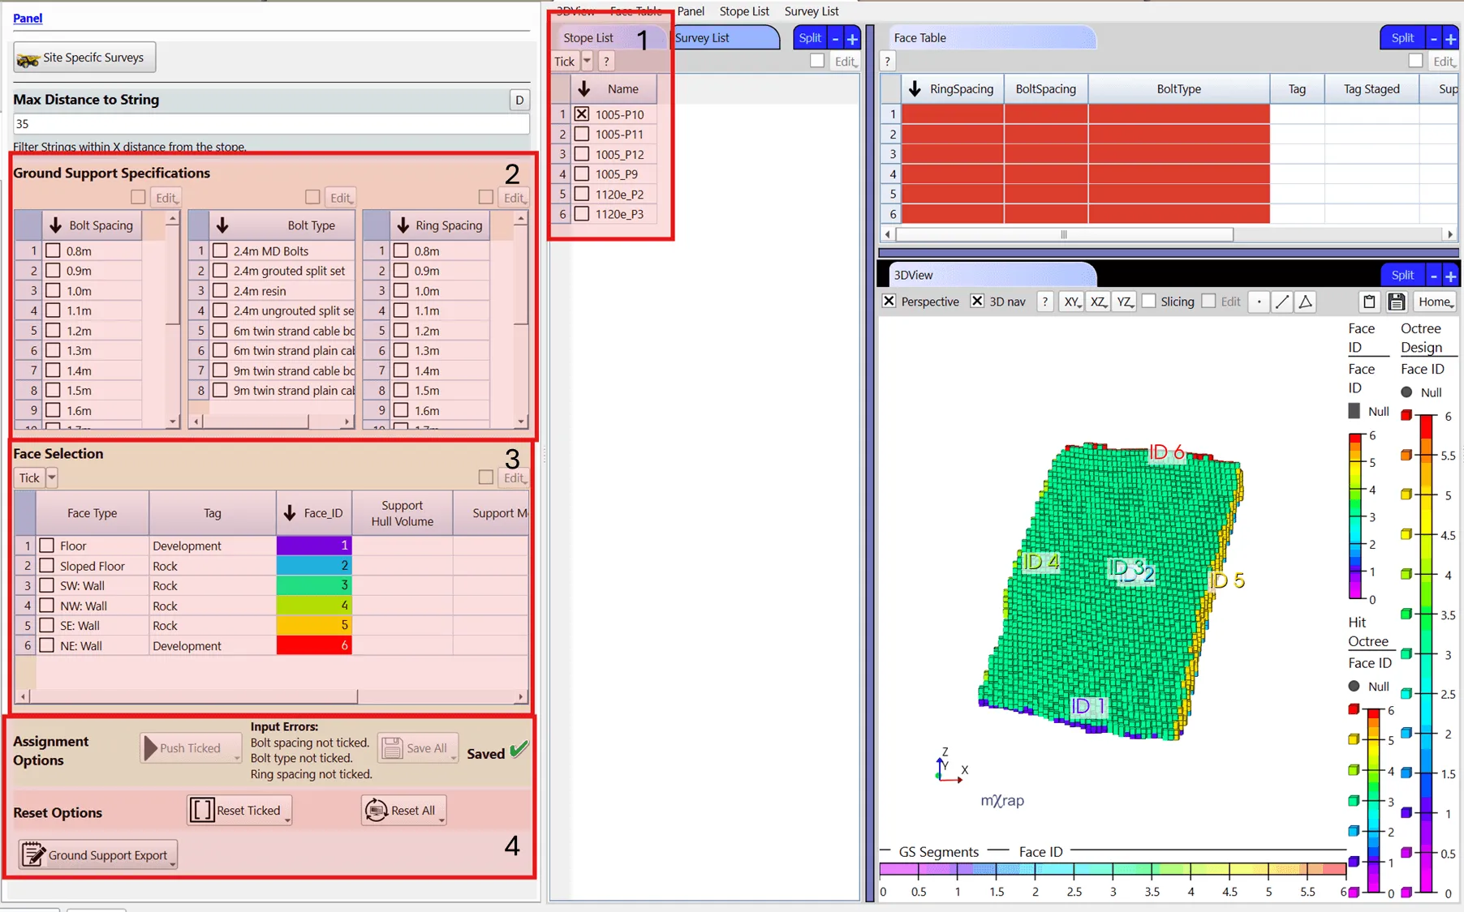Open the Home view dropdown in 3DView
Viewport: 1464px width, 912px height.
click(1436, 302)
